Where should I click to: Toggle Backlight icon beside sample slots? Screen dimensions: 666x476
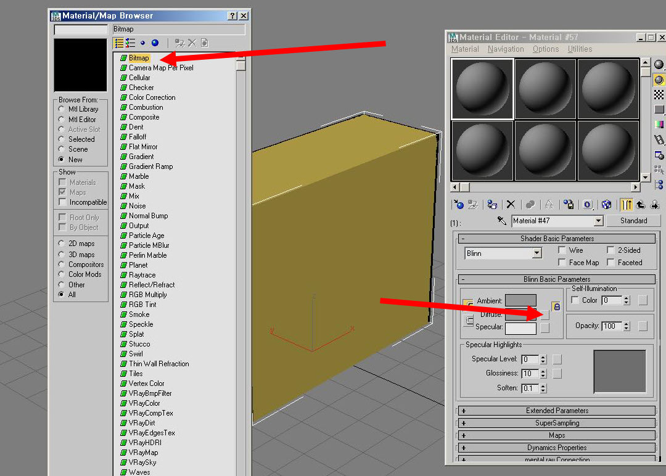659,80
